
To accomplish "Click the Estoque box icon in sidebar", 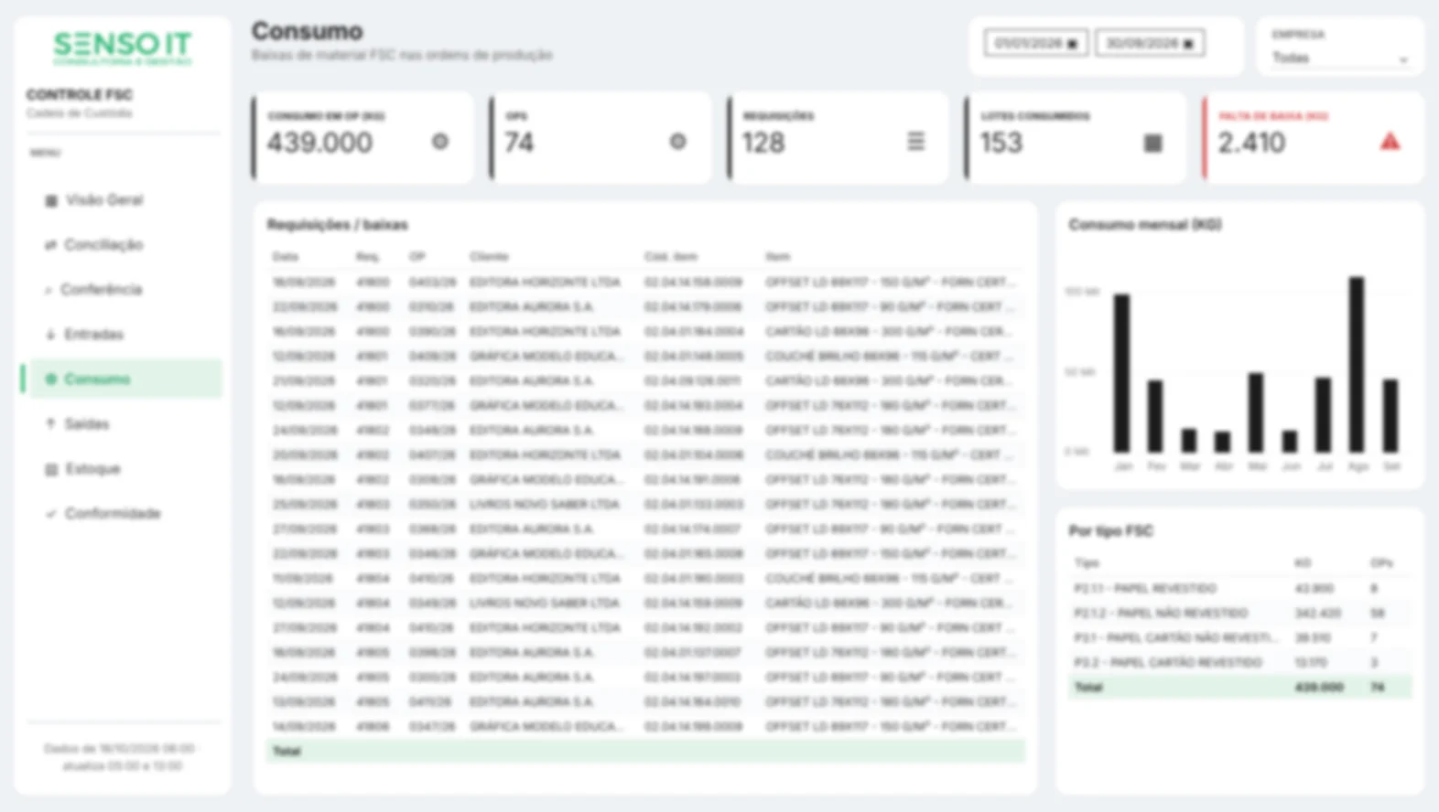I will click(x=51, y=469).
